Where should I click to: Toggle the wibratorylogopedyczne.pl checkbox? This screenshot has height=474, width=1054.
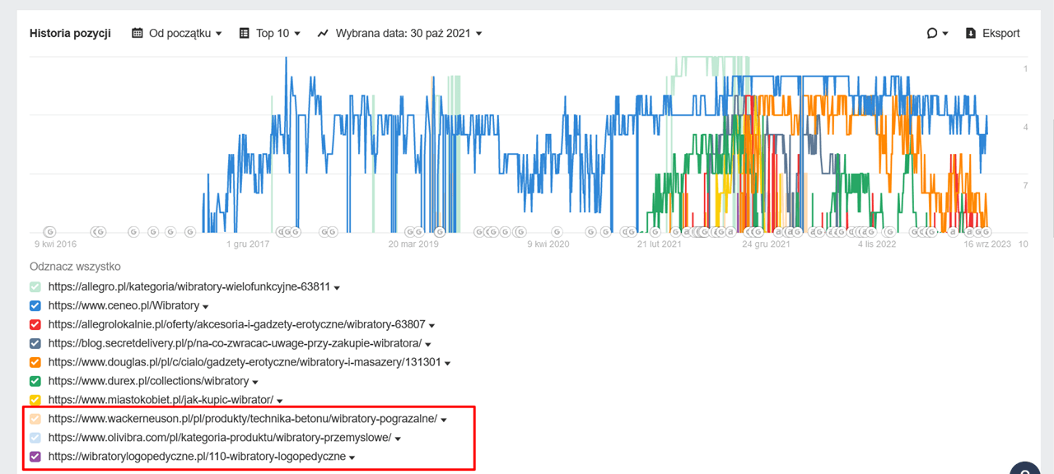tap(35, 457)
